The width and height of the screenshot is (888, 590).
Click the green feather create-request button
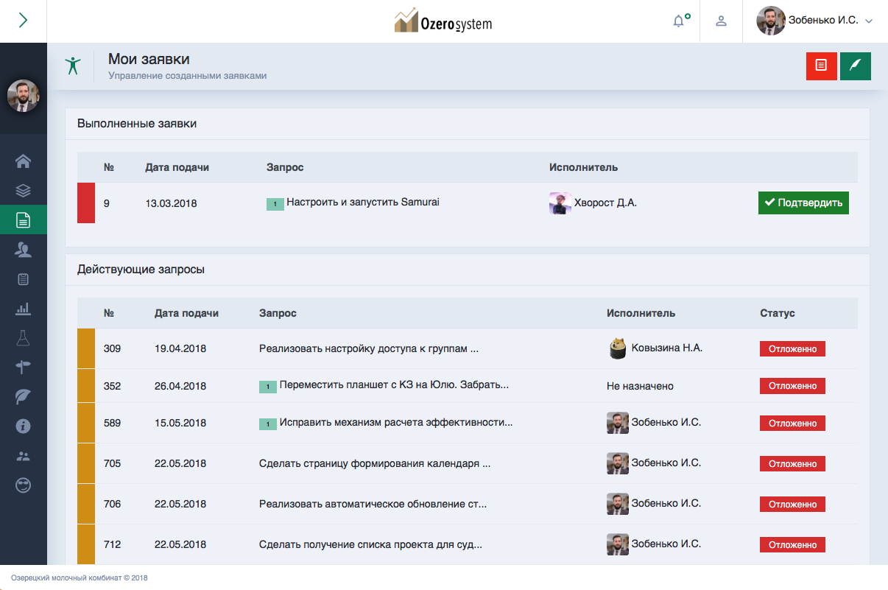coord(856,66)
